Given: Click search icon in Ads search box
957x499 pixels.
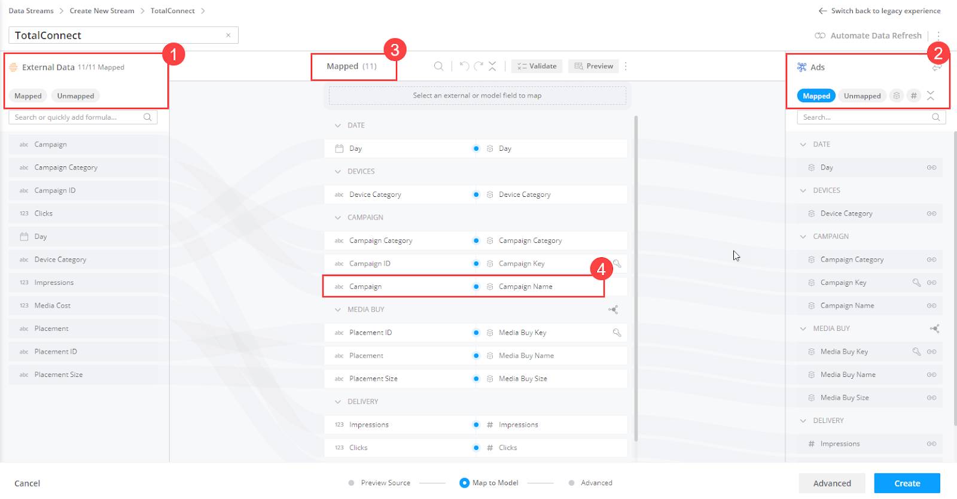Looking at the screenshot, I should click(x=935, y=117).
